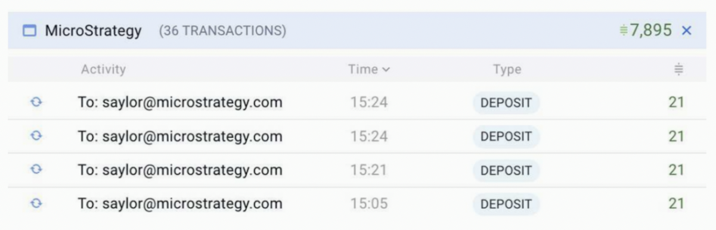Sort by the Type column header
The height and width of the screenshot is (230, 716).
pyautogui.click(x=507, y=70)
